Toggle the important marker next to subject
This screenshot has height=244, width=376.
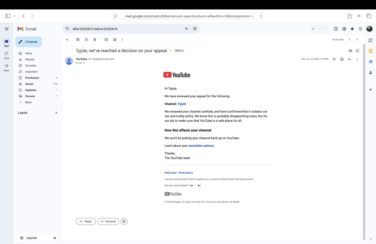click(171, 51)
